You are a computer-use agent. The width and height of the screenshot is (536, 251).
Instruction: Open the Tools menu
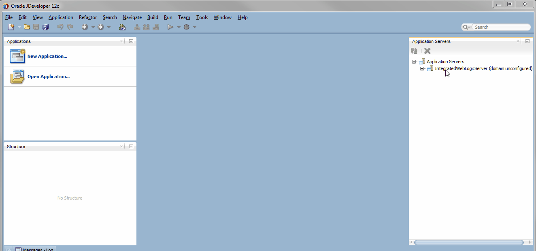(x=202, y=17)
